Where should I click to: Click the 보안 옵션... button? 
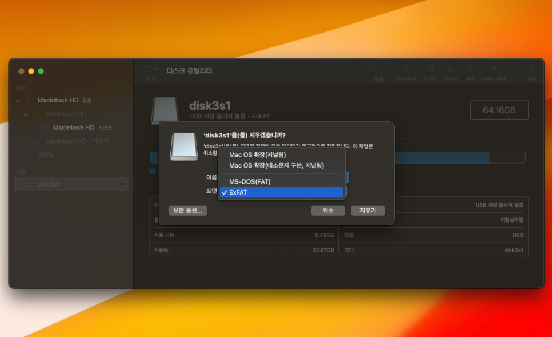coord(187,211)
